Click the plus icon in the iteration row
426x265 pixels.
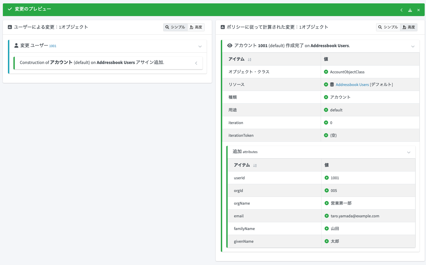coord(326,123)
